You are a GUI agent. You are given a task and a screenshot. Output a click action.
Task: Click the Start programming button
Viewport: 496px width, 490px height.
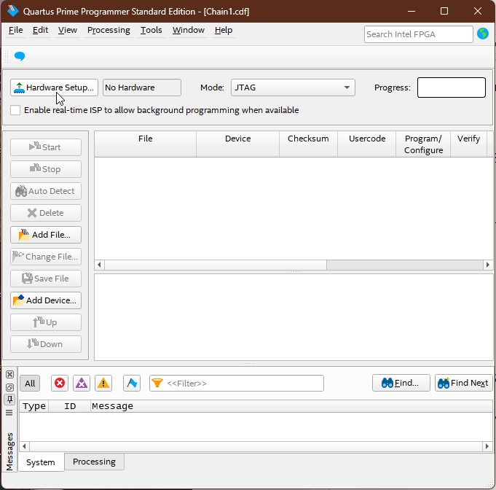tap(46, 147)
